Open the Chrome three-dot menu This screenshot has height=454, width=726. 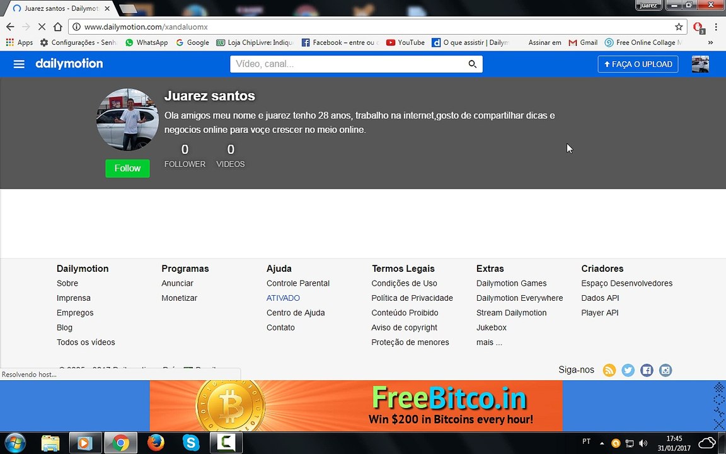click(716, 27)
